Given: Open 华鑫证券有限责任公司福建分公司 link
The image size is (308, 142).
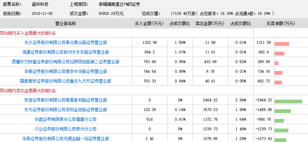Looking at the screenshot, I should click(65, 119).
